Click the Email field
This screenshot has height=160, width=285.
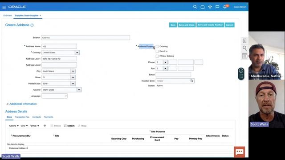pos(173,75)
